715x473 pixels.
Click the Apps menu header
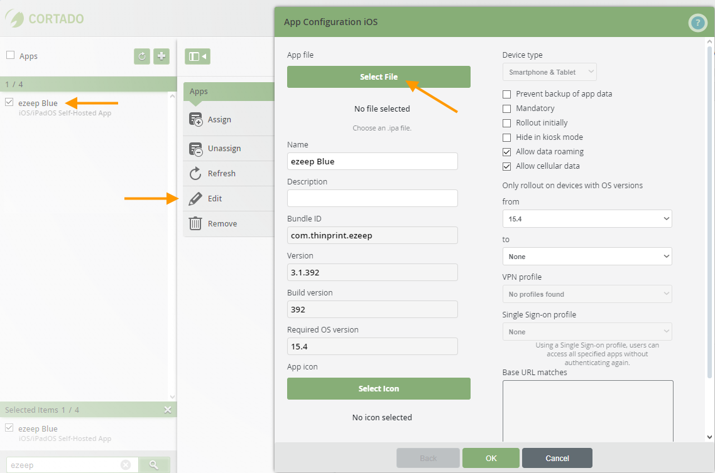point(229,92)
